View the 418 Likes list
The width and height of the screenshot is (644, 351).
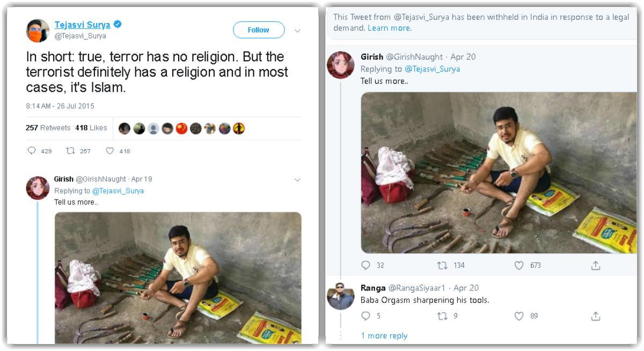pyautogui.click(x=91, y=128)
